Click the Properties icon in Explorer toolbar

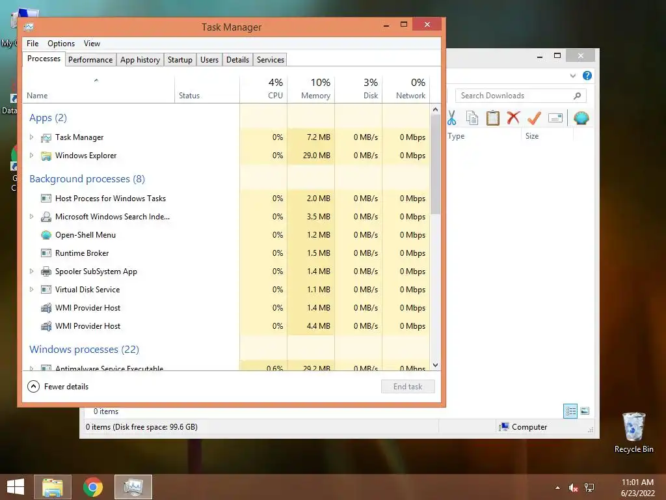[555, 118]
